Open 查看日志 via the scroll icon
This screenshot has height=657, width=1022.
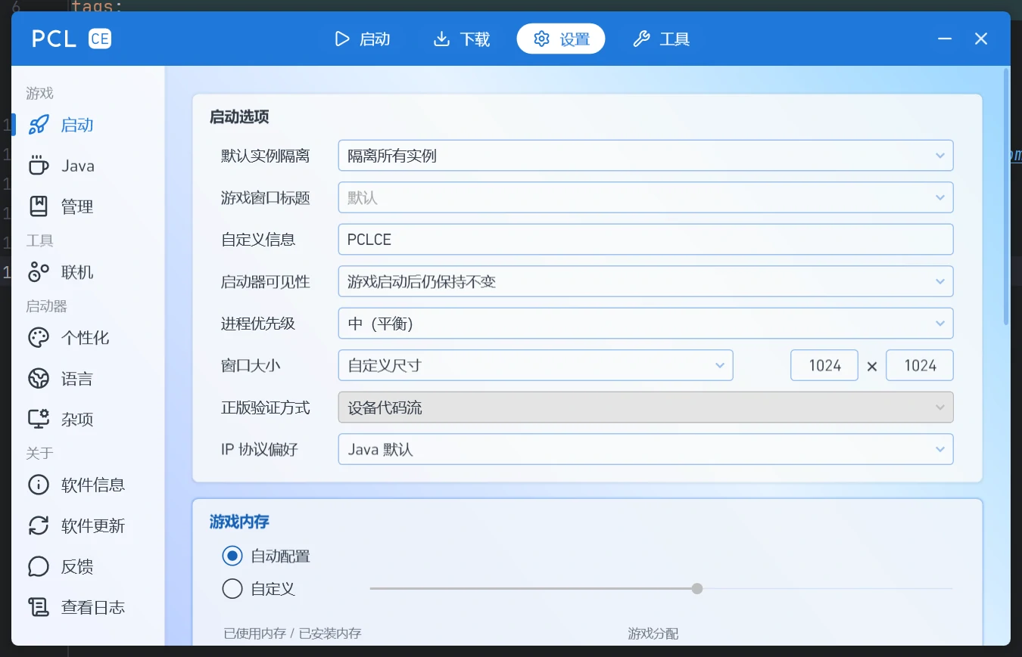coord(39,607)
